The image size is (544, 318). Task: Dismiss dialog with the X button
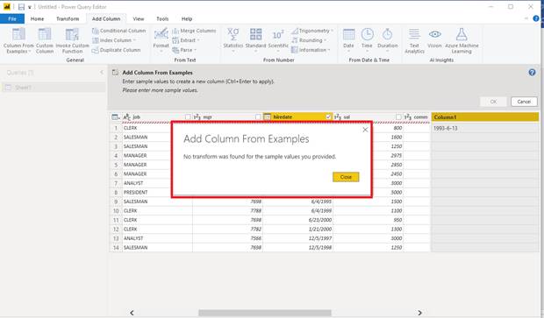(x=365, y=130)
